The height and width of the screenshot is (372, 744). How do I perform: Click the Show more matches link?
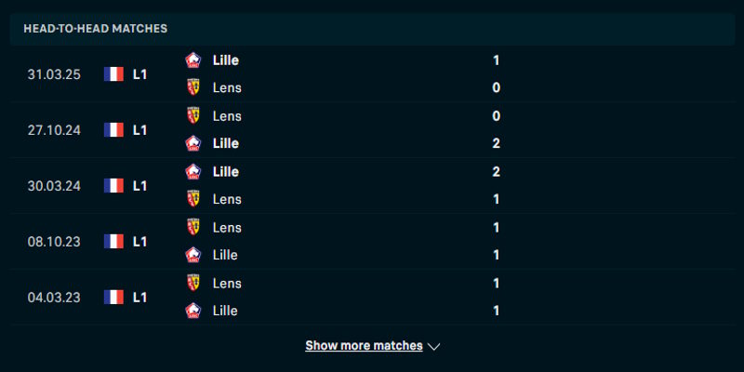point(364,346)
